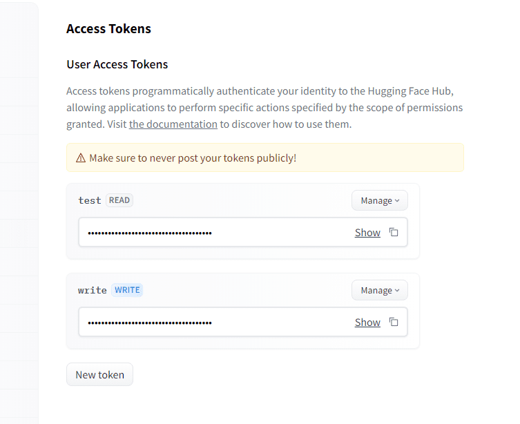Image resolution: width=520 pixels, height=424 pixels.
Task: Open Manage dropdown for test token
Action: 379,200
